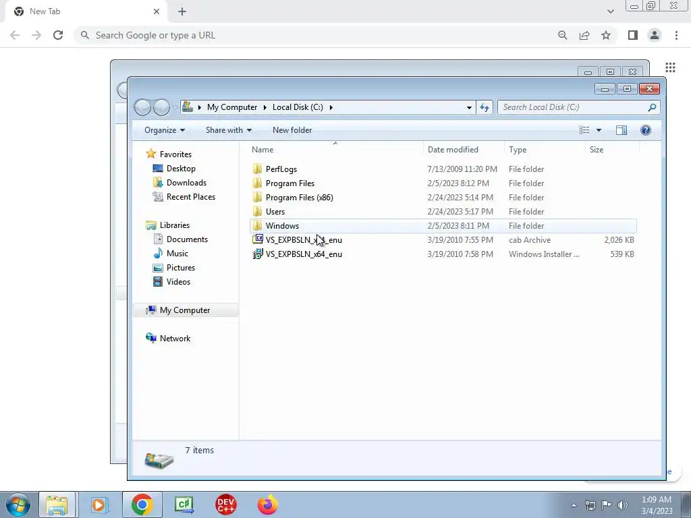
Task: Create a New folder
Action: pos(292,130)
